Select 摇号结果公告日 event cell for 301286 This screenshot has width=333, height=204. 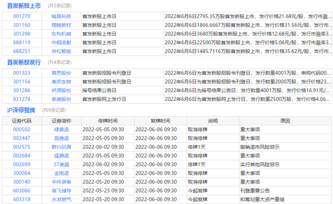pyautogui.click(x=122, y=91)
